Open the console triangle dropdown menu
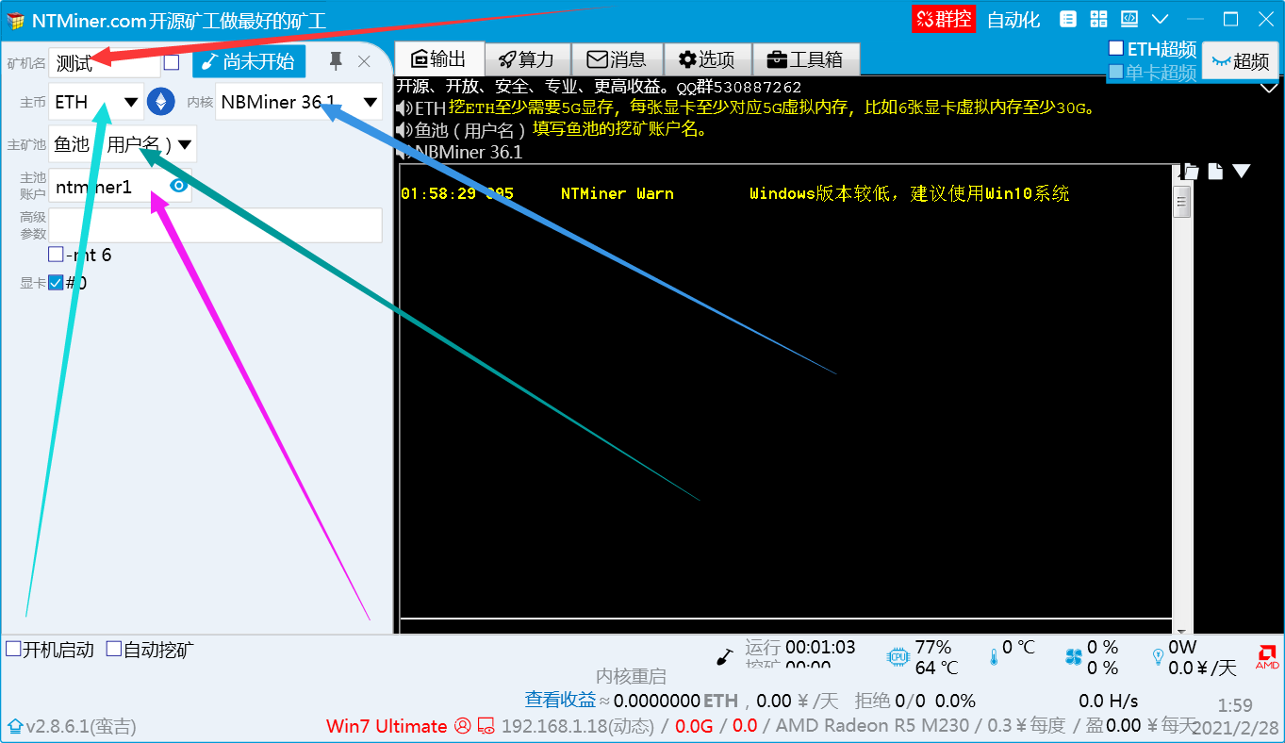Screen dimensions: 1285x743 click(x=1242, y=171)
